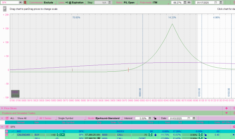Adjust CALENDAR row Vol Adj stepper

201,135
